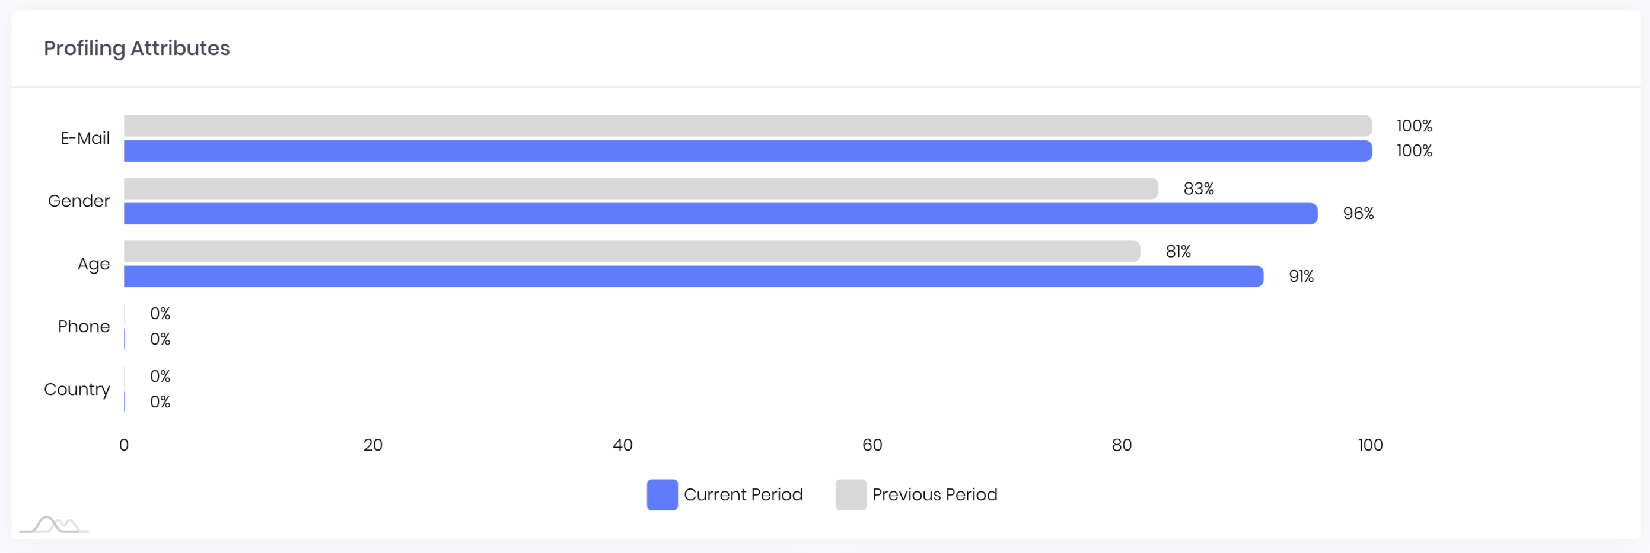
Task: Click the Gender previous period 83% bar
Action: click(641, 189)
